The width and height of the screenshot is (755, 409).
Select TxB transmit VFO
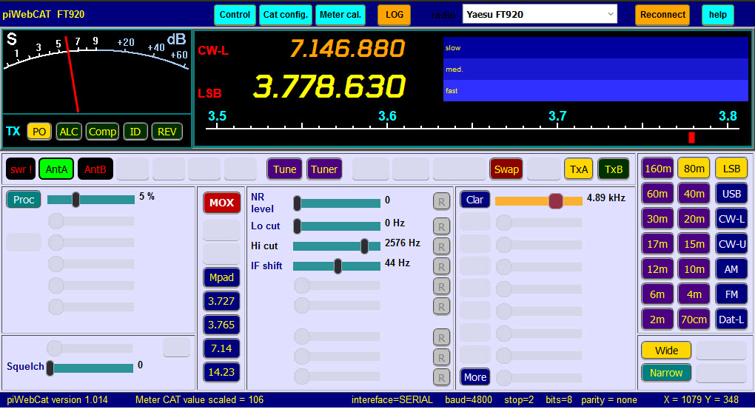[614, 169]
